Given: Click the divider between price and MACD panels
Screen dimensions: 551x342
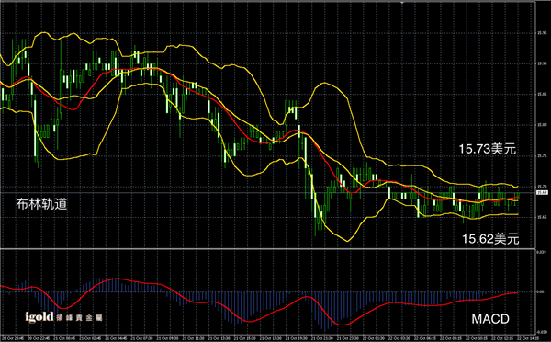Looking at the screenshot, I should (267, 249).
